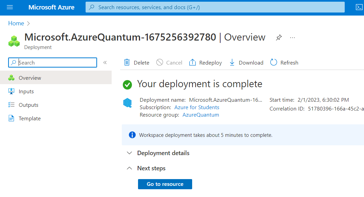Focus the global search resources field
Screen dimensions: 364x197
point(215,7)
